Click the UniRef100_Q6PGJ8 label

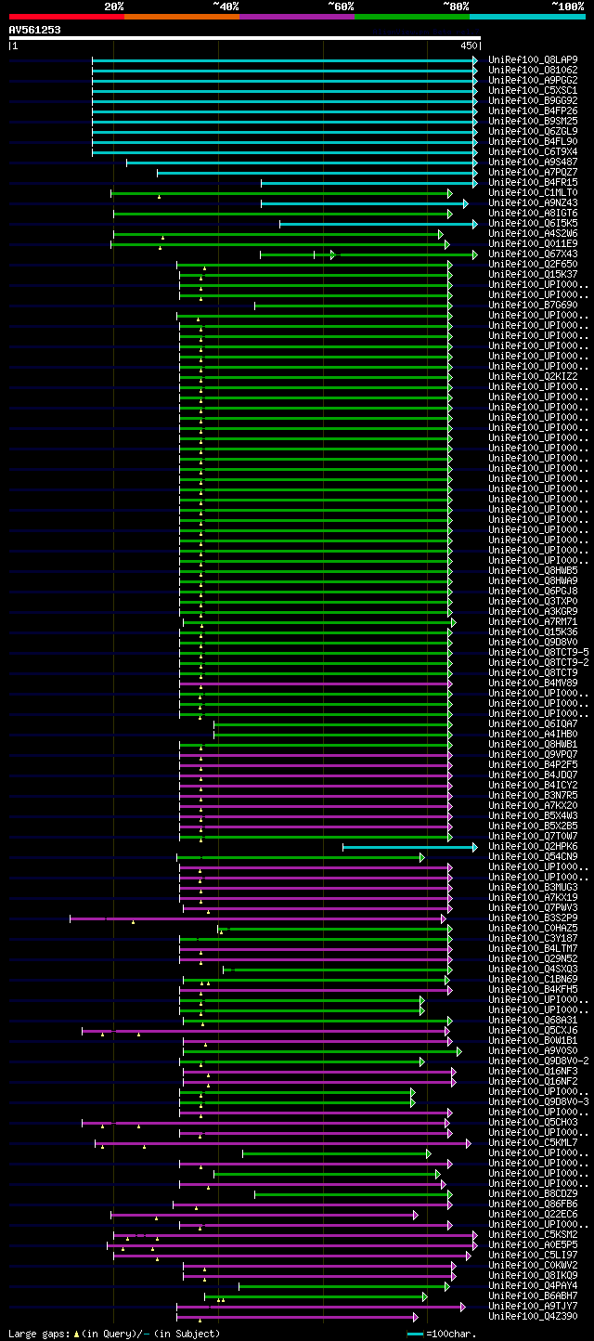click(533, 592)
